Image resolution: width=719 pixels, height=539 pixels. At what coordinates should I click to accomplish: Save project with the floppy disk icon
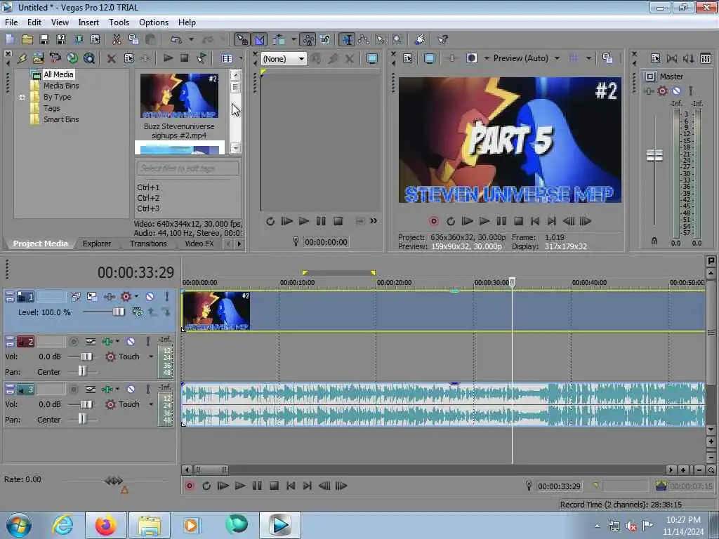pos(44,39)
